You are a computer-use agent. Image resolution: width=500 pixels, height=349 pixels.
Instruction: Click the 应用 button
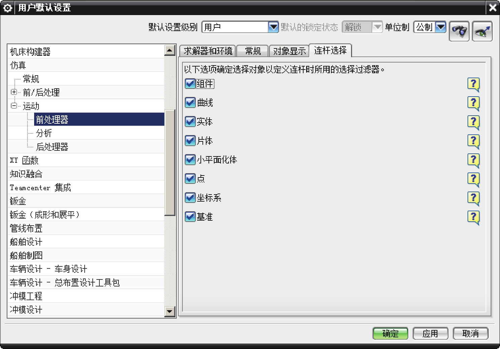click(430, 333)
